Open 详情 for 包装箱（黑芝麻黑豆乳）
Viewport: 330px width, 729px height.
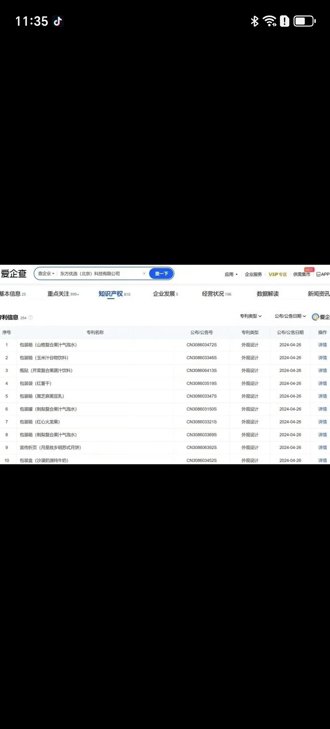[x=322, y=396]
